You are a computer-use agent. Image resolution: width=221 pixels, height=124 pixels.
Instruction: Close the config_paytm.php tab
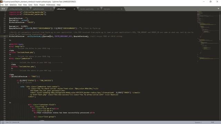[x=27, y=9]
